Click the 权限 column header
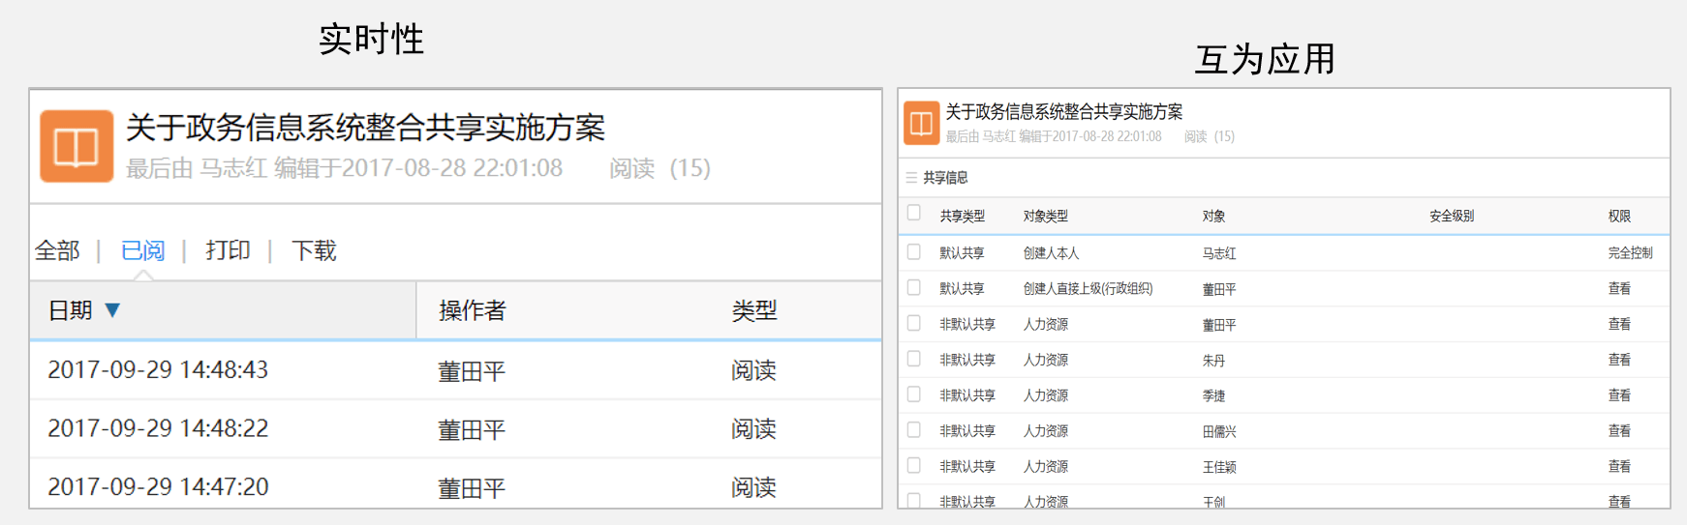The height and width of the screenshot is (525, 1687). tap(1619, 217)
